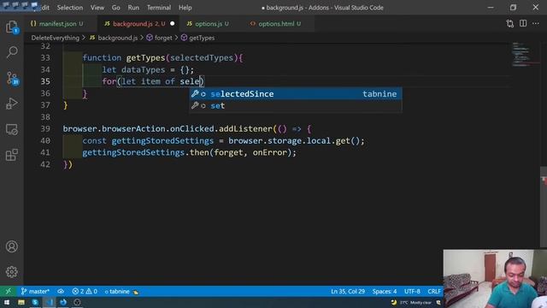Choose the set autocomplete suggestion
Screen dimensions: 547x308
click(296, 106)
